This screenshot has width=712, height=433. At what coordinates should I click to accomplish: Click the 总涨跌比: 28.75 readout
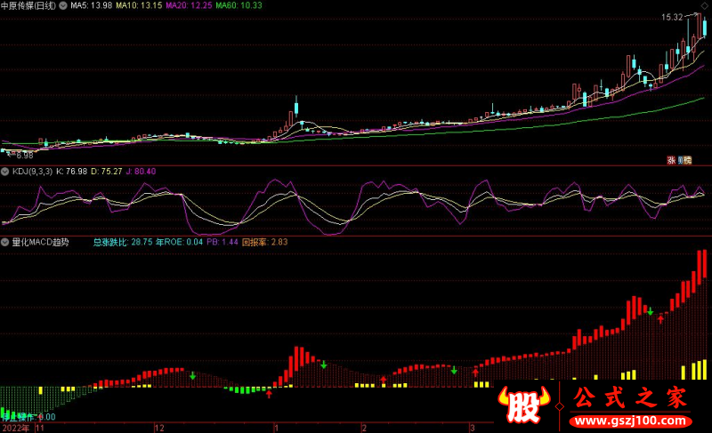click(123, 241)
